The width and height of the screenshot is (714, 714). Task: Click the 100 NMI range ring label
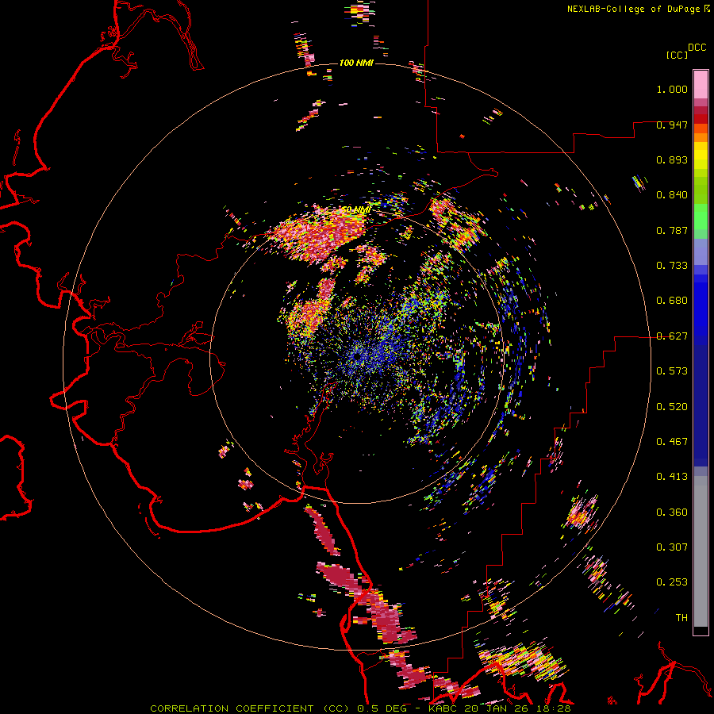coord(356,63)
